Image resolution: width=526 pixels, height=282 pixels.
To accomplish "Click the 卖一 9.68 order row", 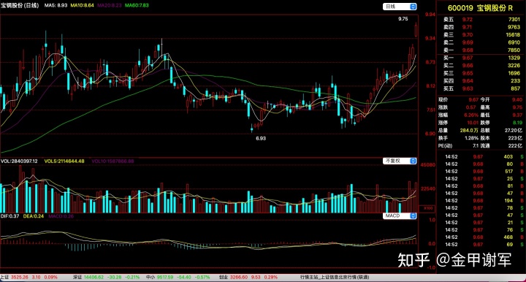I will pyautogui.click(x=481, y=50).
